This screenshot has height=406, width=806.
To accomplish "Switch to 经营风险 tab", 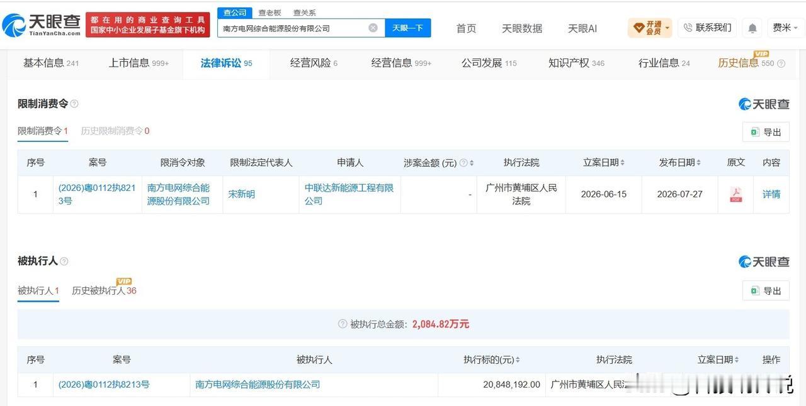I will [314, 63].
